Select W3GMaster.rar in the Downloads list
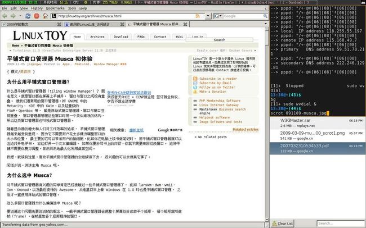 point(318,123)
